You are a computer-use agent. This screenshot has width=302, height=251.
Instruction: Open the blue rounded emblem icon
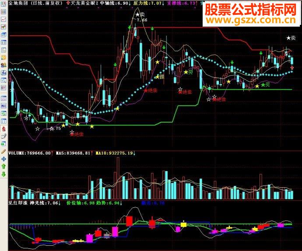(x=4, y=73)
